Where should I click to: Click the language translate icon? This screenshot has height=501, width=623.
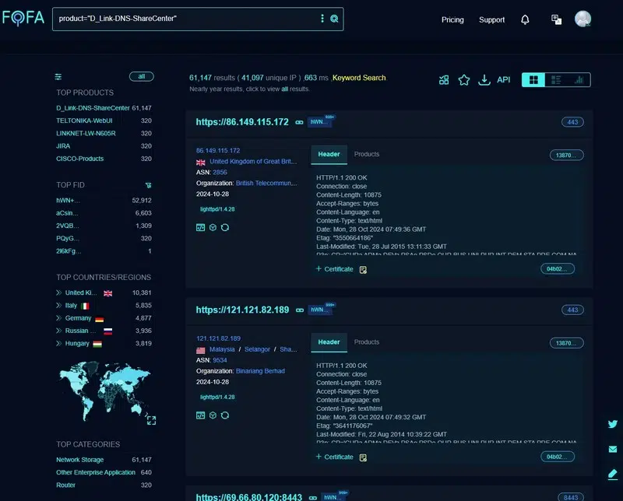556,19
